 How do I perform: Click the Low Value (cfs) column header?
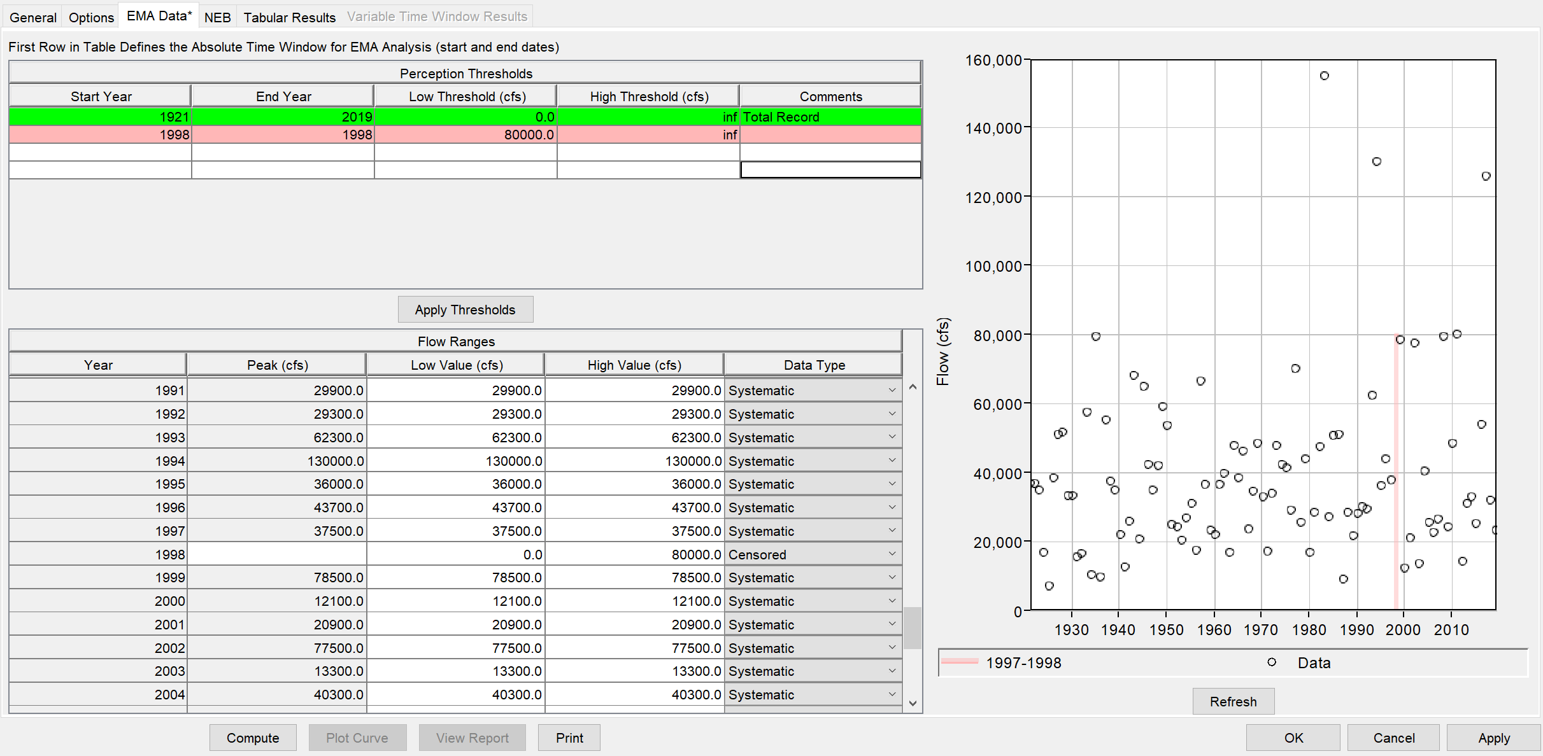pos(456,365)
